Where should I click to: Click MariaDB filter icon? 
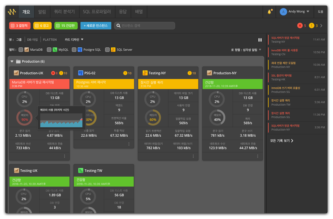coord(27,50)
